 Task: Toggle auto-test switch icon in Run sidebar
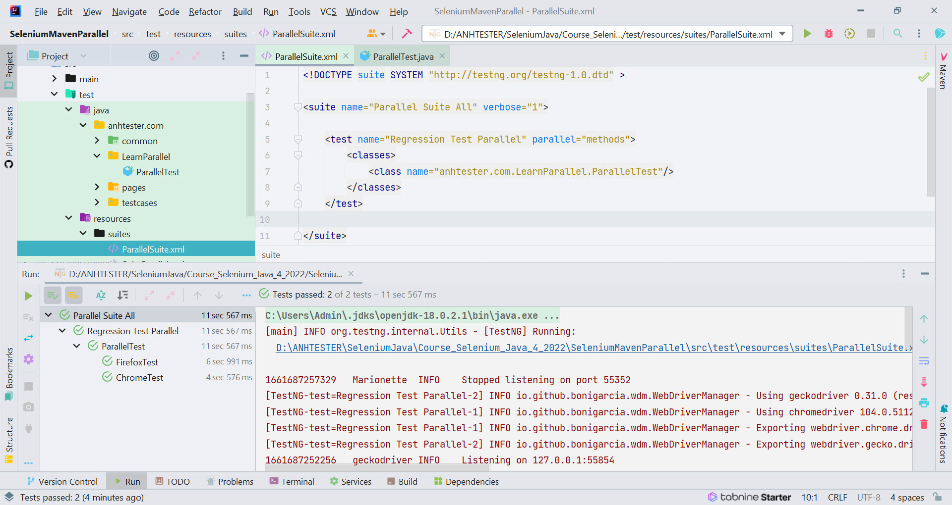28,338
